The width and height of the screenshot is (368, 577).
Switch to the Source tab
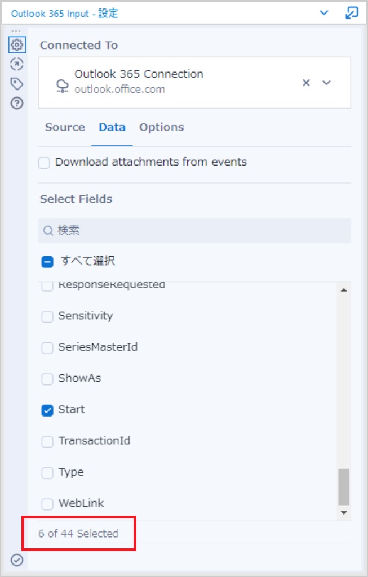click(x=65, y=127)
